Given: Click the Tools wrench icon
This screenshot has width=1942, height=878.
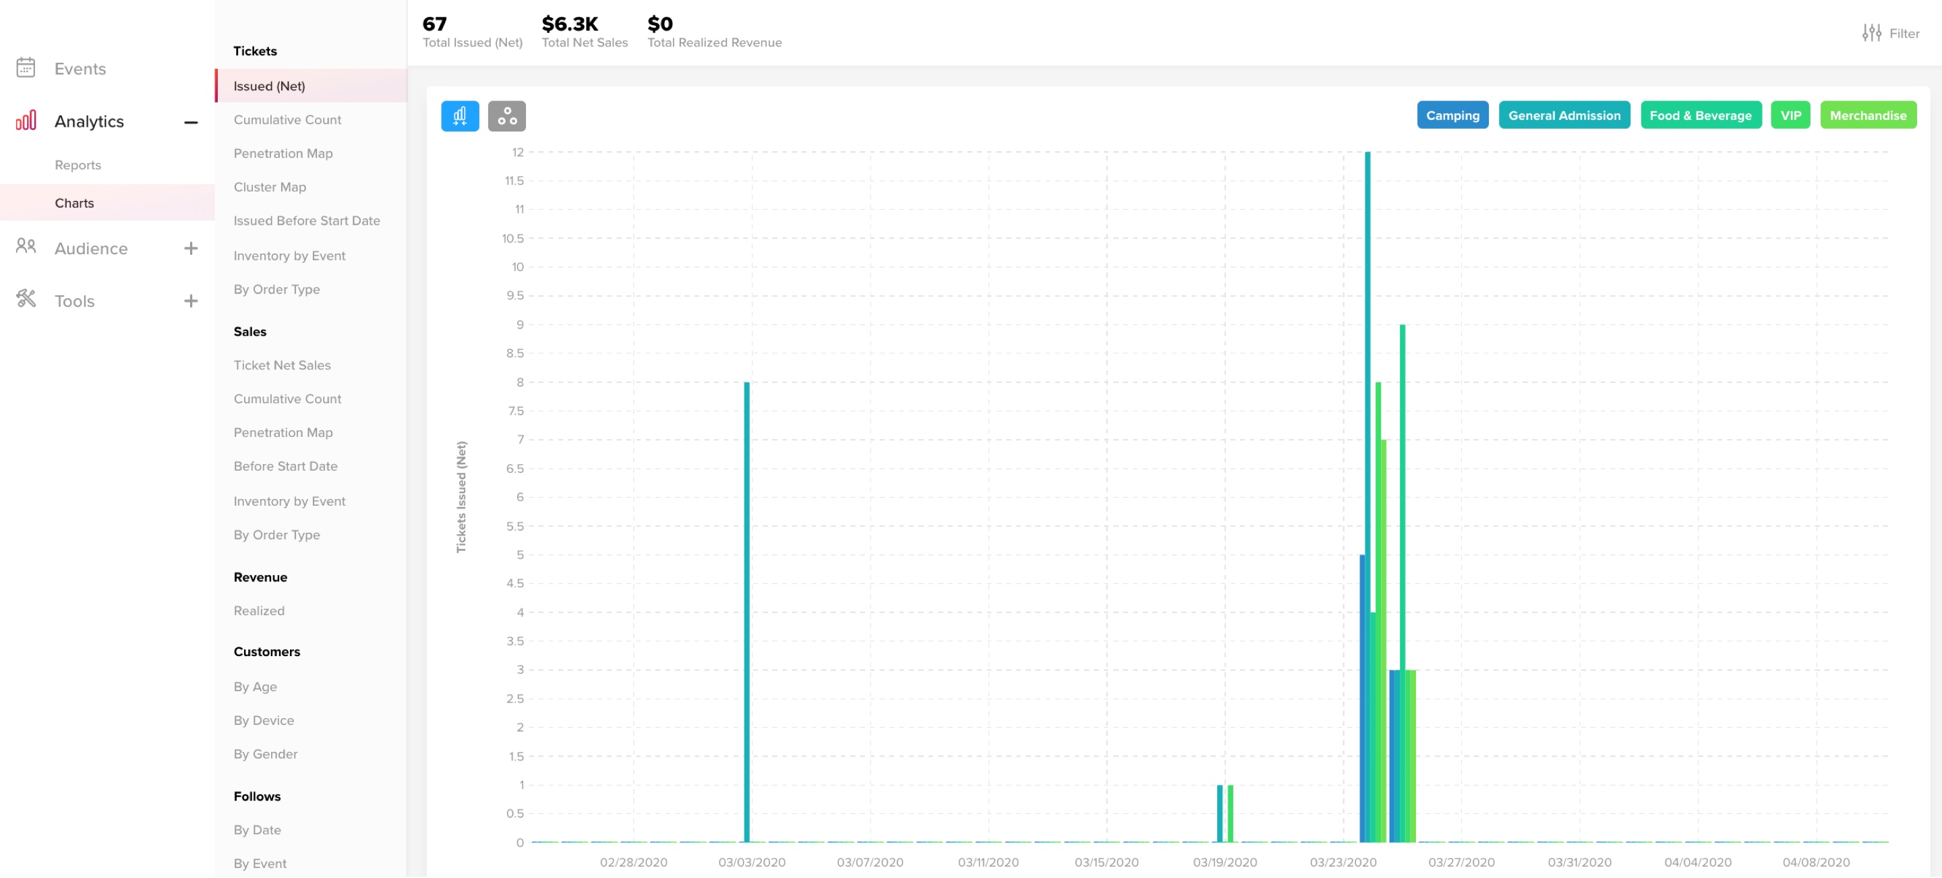Looking at the screenshot, I should point(26,299).
